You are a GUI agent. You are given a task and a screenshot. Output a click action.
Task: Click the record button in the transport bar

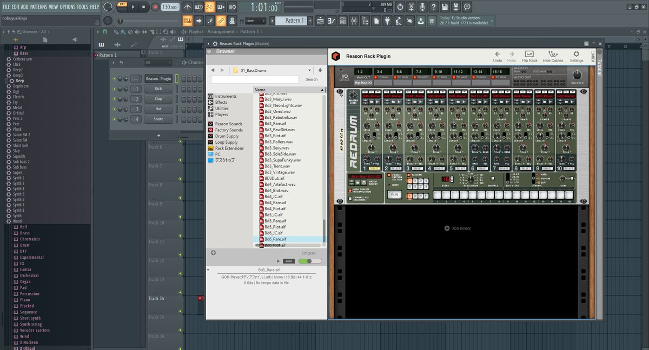[x=155, y=7]
